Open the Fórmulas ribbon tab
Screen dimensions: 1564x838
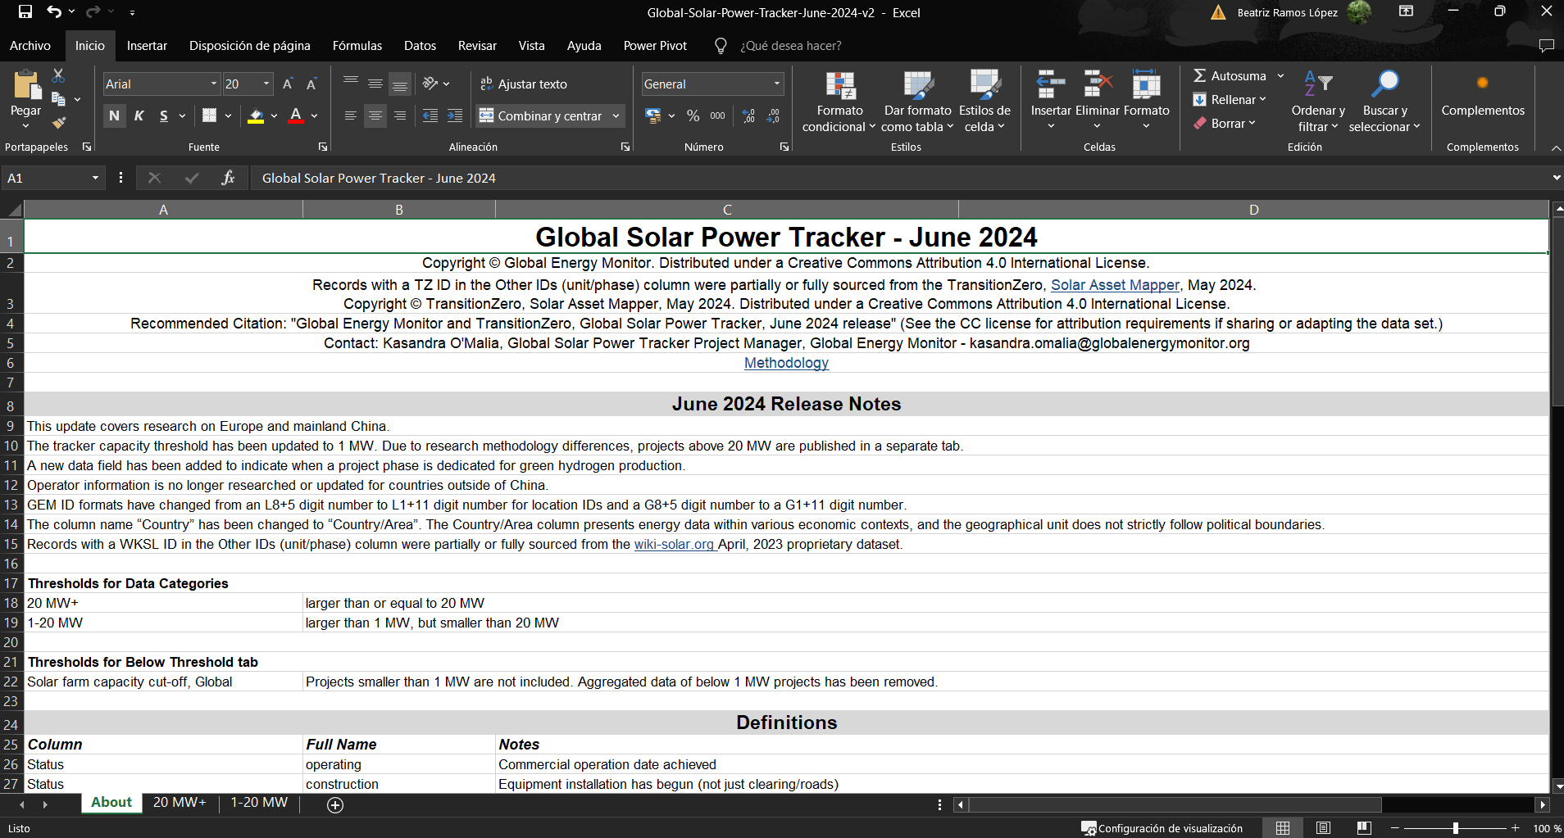pyautogui.click(x=357, y=46)
